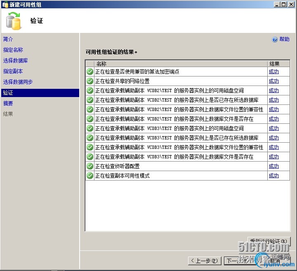Click the 上一步 back button
The height and width of the screenshot is (271, 297).
(x=205, y=261)
